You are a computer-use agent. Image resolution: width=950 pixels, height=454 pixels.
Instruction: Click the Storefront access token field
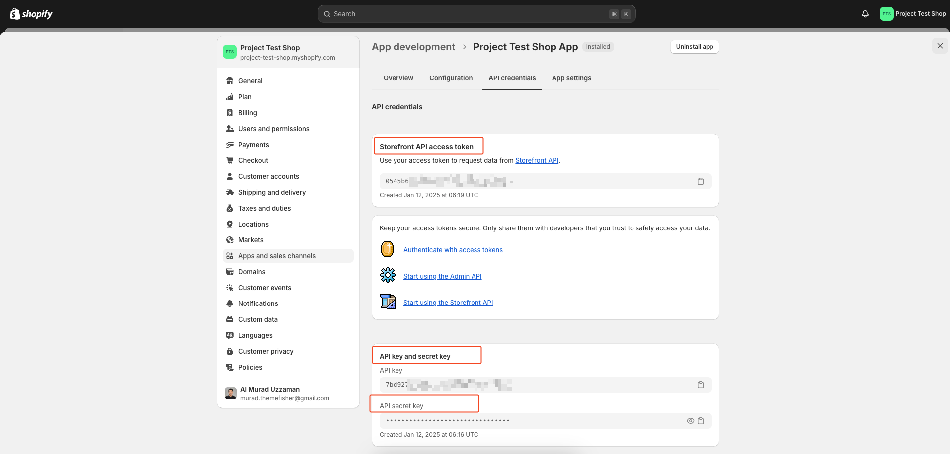[545, 181]
